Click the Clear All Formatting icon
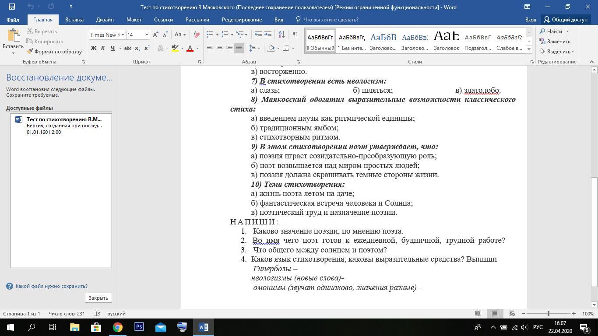This screenshot has width=598, height=336. click(197, 35)
